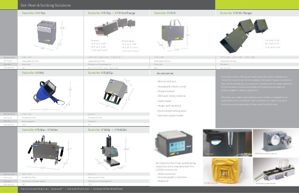Select the 'Backlight' photo caption

pos(209,154)
